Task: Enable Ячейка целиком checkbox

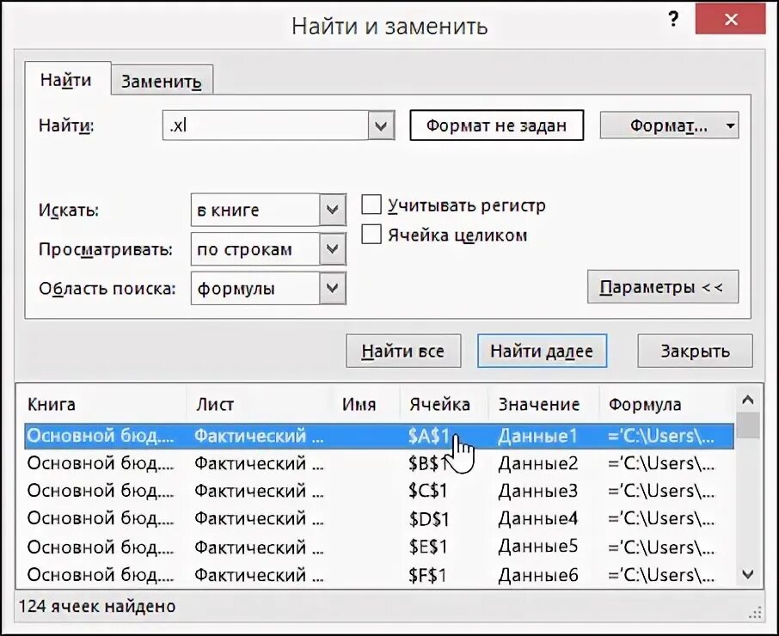Action: tap(371, 235)
